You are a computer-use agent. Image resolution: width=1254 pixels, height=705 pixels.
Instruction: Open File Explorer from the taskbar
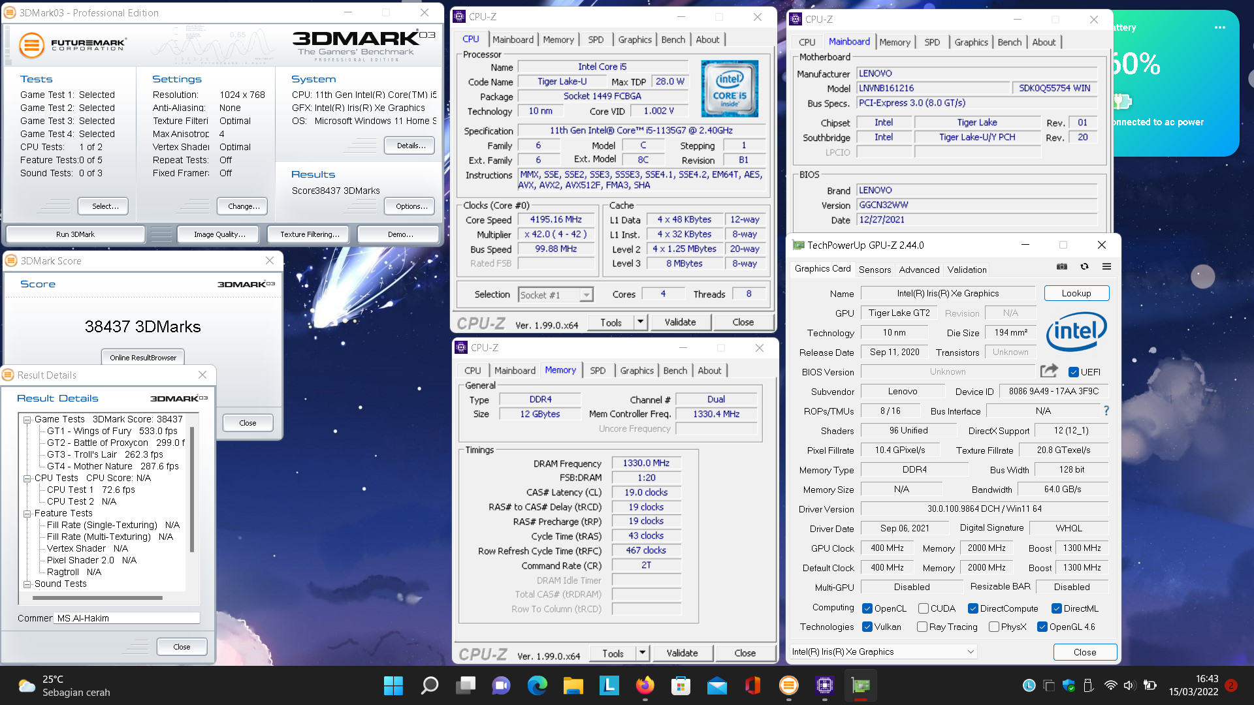click(573, 685)
